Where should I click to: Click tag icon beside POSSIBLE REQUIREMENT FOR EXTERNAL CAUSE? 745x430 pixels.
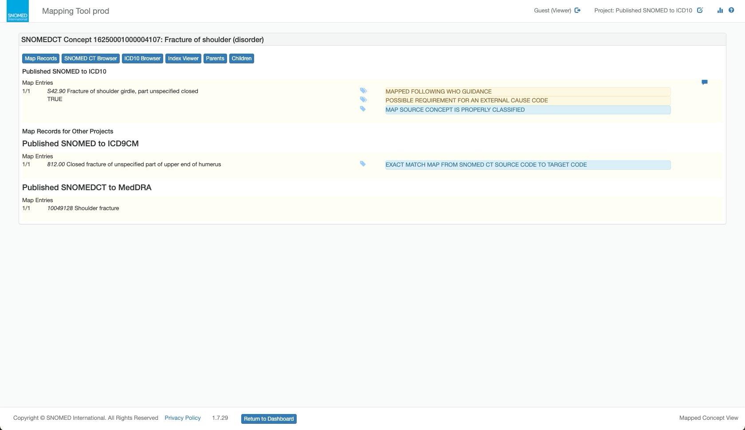pos(363,99)
